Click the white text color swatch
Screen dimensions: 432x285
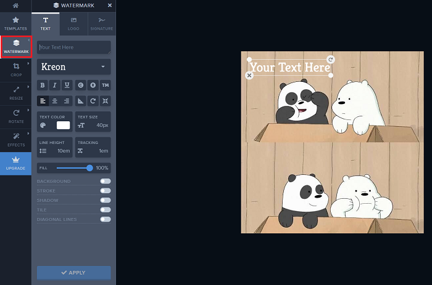[x=63, y=126]
